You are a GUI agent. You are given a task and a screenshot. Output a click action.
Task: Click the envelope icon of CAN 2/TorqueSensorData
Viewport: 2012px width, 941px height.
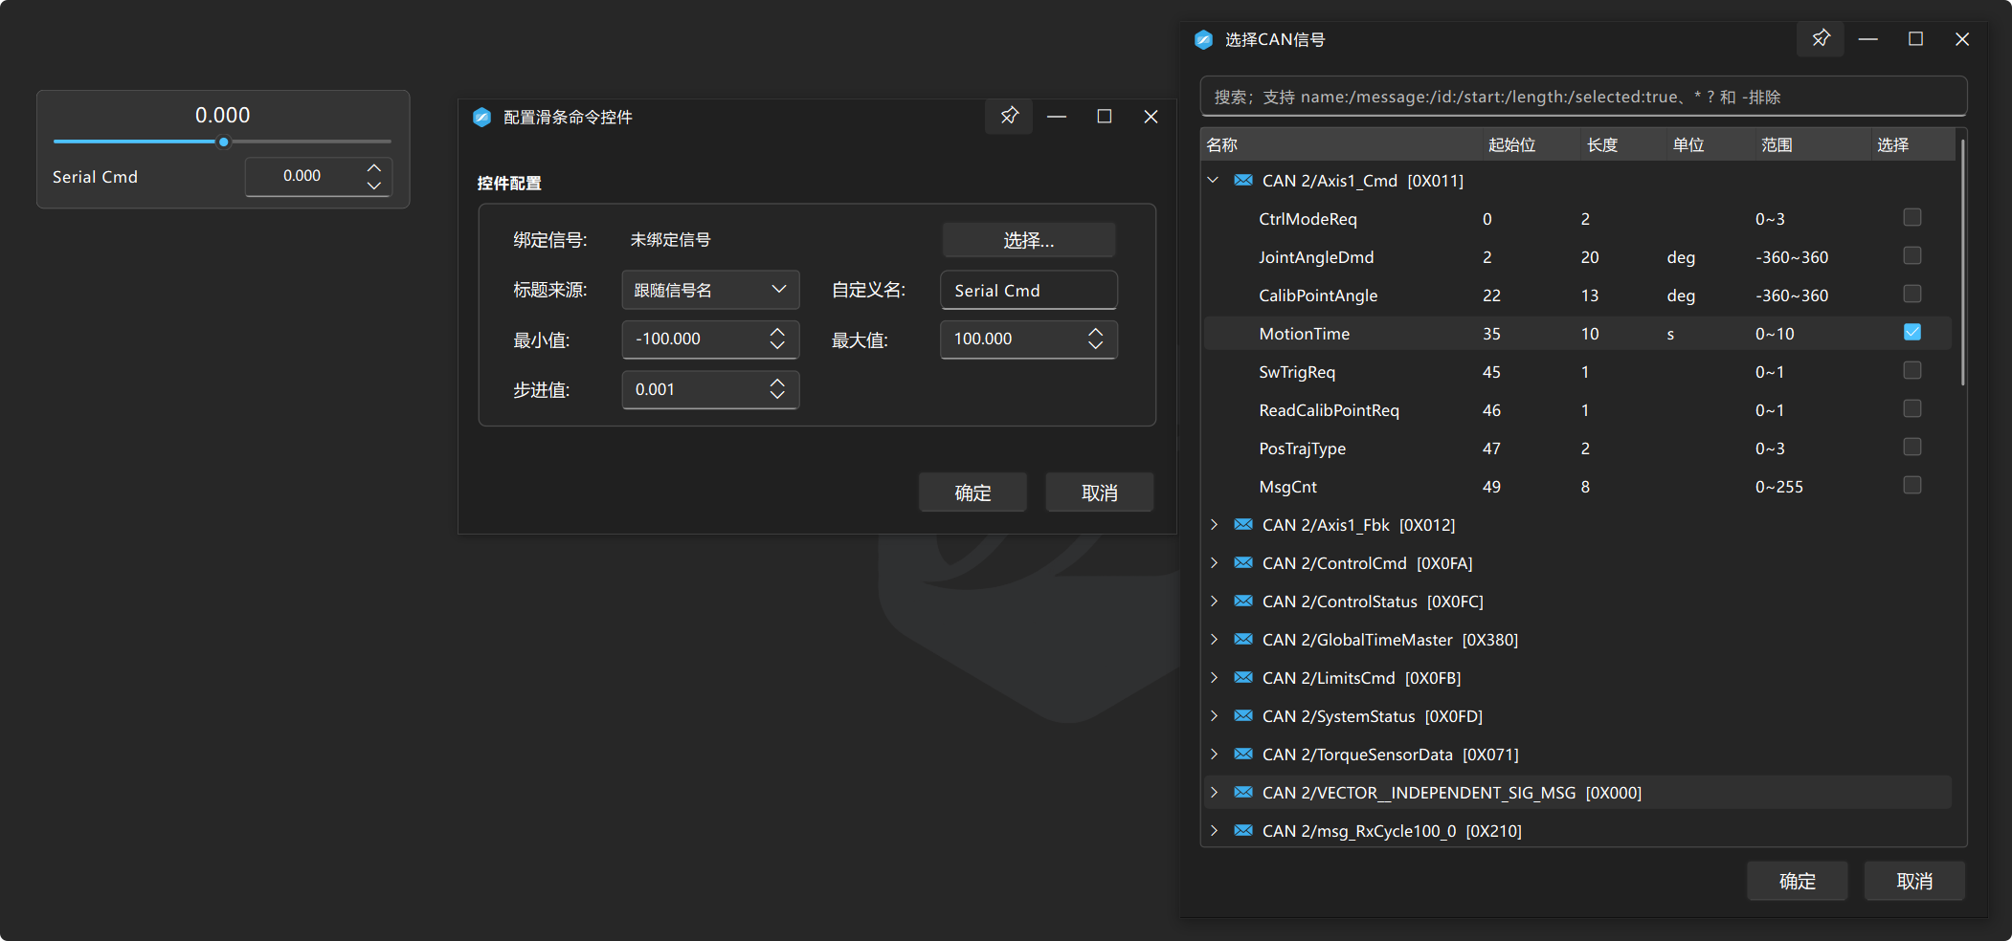point(1243,754)
